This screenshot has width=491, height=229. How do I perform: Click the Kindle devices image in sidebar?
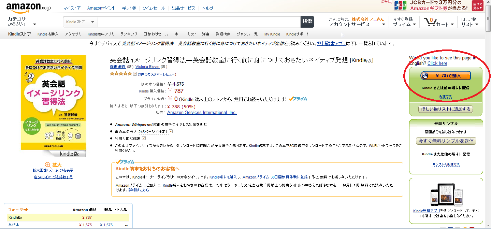click(x=446, y=195)
